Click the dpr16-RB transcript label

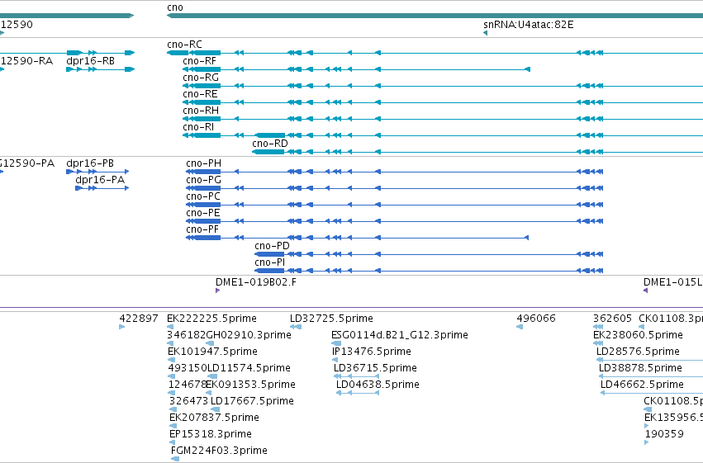click(91, 61)
